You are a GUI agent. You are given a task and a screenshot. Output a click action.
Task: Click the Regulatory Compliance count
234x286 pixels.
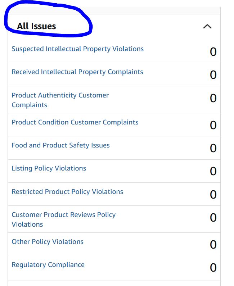[x=213, y=267]
